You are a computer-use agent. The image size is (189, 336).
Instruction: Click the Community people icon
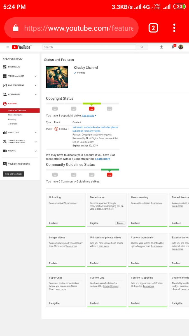coord(5,94)
